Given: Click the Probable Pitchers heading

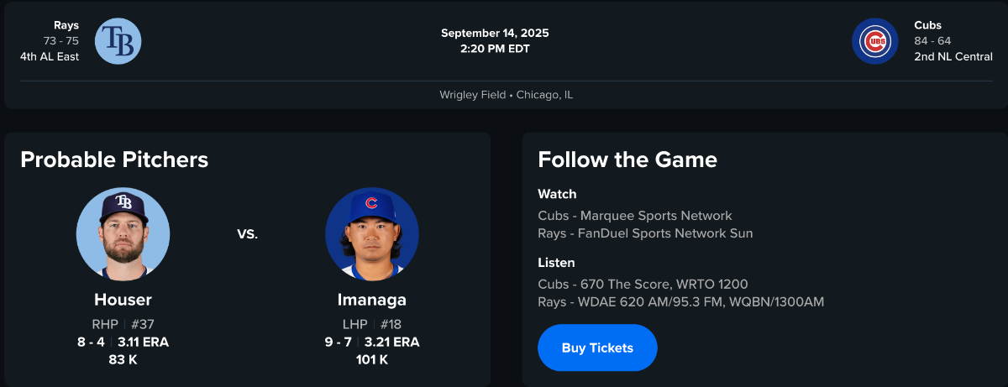Looking at the screenshot, I should pos(114,160).
